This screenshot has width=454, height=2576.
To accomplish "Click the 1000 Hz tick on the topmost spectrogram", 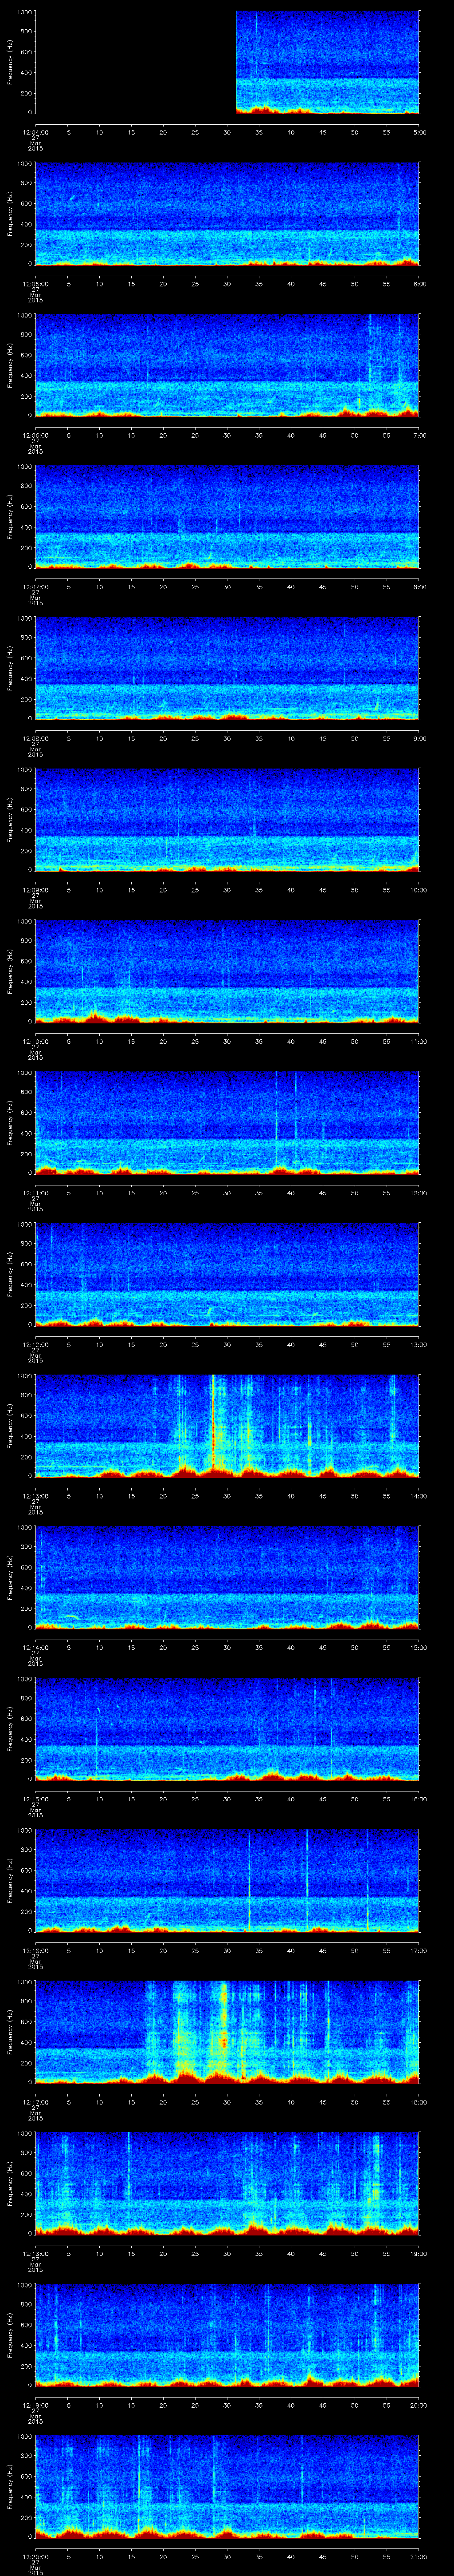I will coord(23,12).
